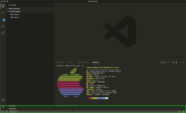Click the cyan color block in terminal

104,98
